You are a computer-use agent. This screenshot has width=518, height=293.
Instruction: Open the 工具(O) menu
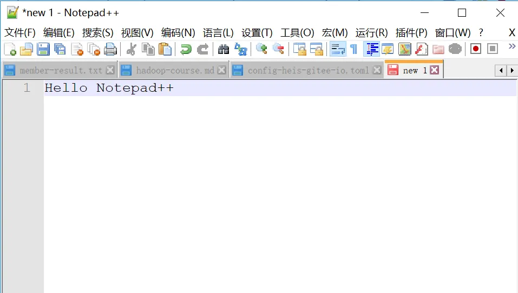[x=297, y=32]
